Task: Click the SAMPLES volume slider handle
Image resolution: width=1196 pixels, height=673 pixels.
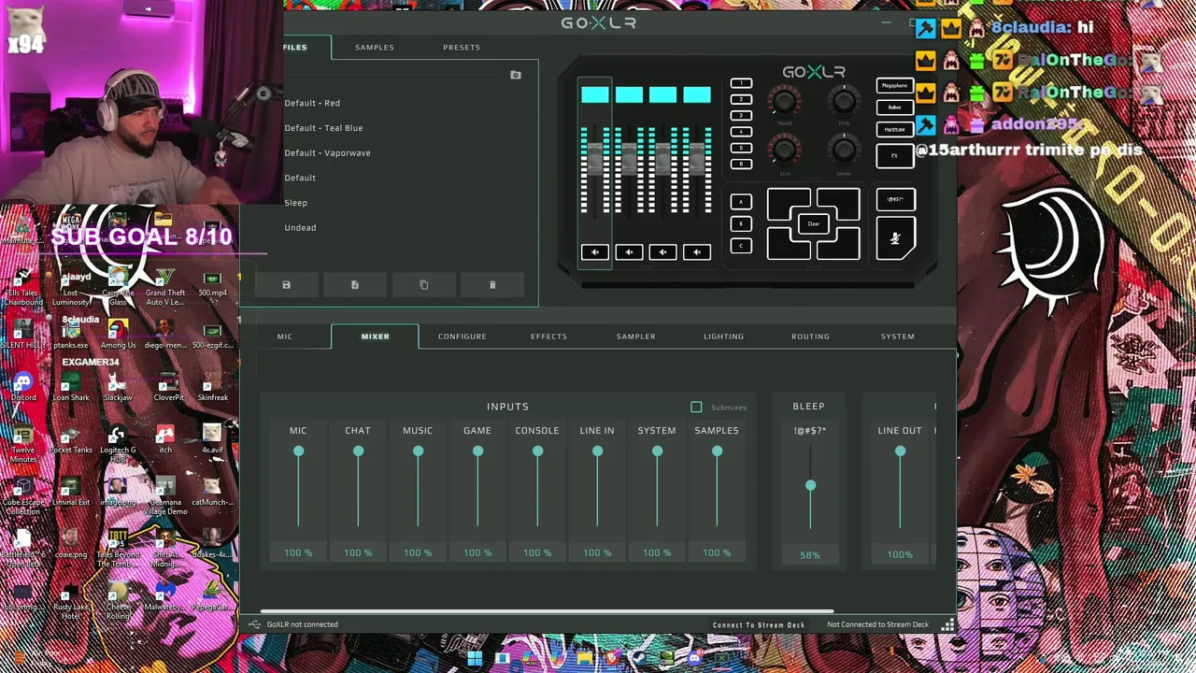Action: point(717,451)
